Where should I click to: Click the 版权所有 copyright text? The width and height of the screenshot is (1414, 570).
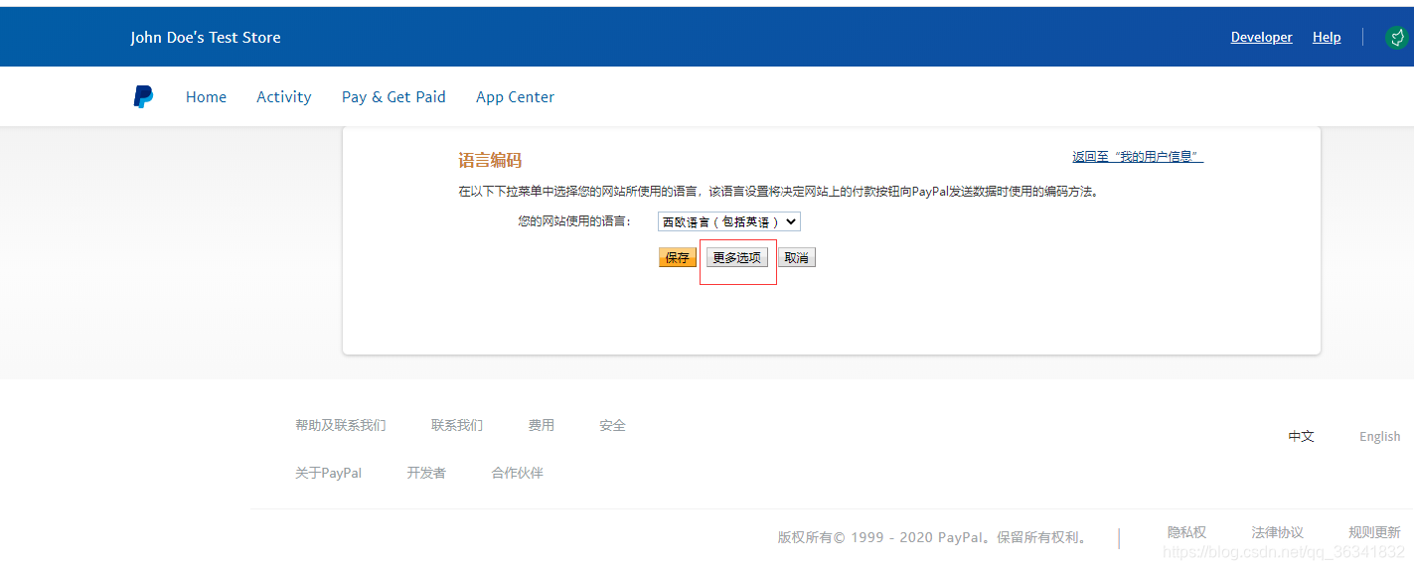coord(932,537)
